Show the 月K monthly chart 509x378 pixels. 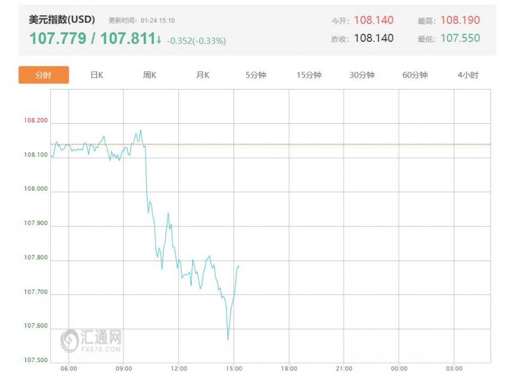click(x=202, y=75)
